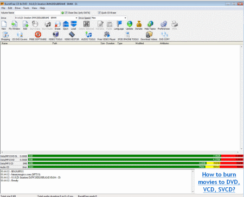Click the green status indicator beside Volume Name
Image resolution: width=244 pixels, height=197 pixels.
click(62, 13)
